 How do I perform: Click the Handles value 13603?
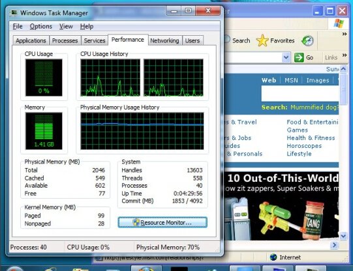194,170
